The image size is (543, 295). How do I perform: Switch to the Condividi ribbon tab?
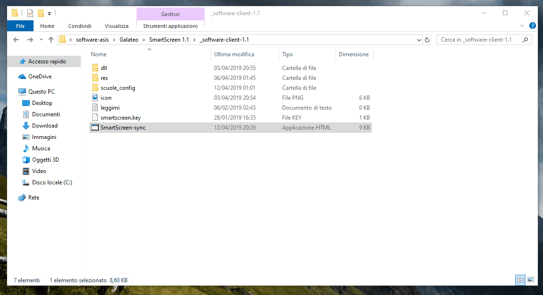point(80,26)
